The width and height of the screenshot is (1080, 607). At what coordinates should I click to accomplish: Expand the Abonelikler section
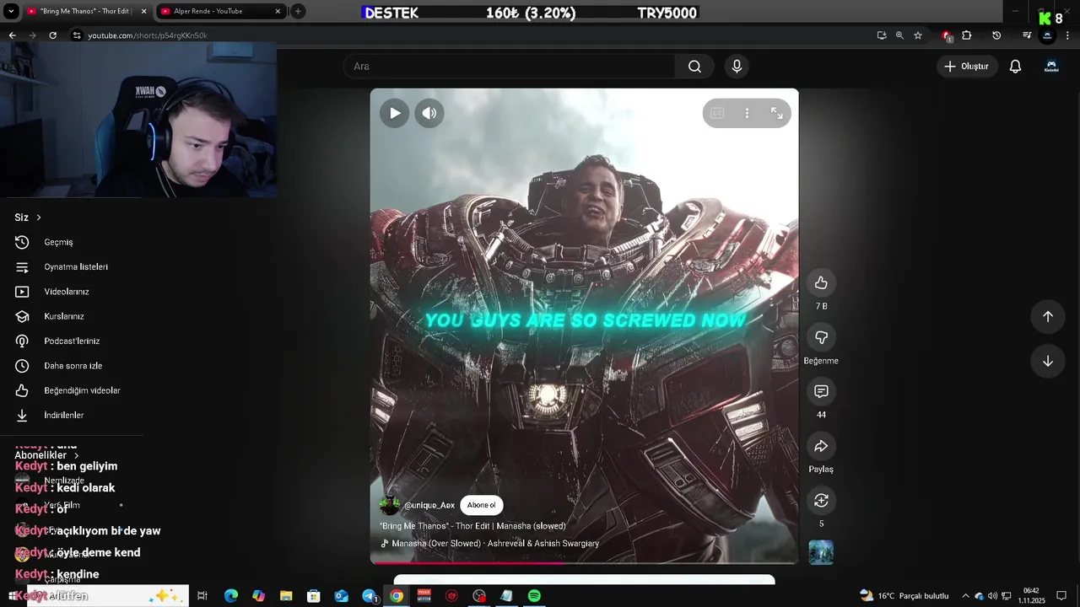click(47, 455)
